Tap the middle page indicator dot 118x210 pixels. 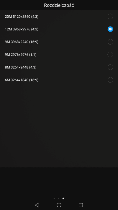(59, 198)
